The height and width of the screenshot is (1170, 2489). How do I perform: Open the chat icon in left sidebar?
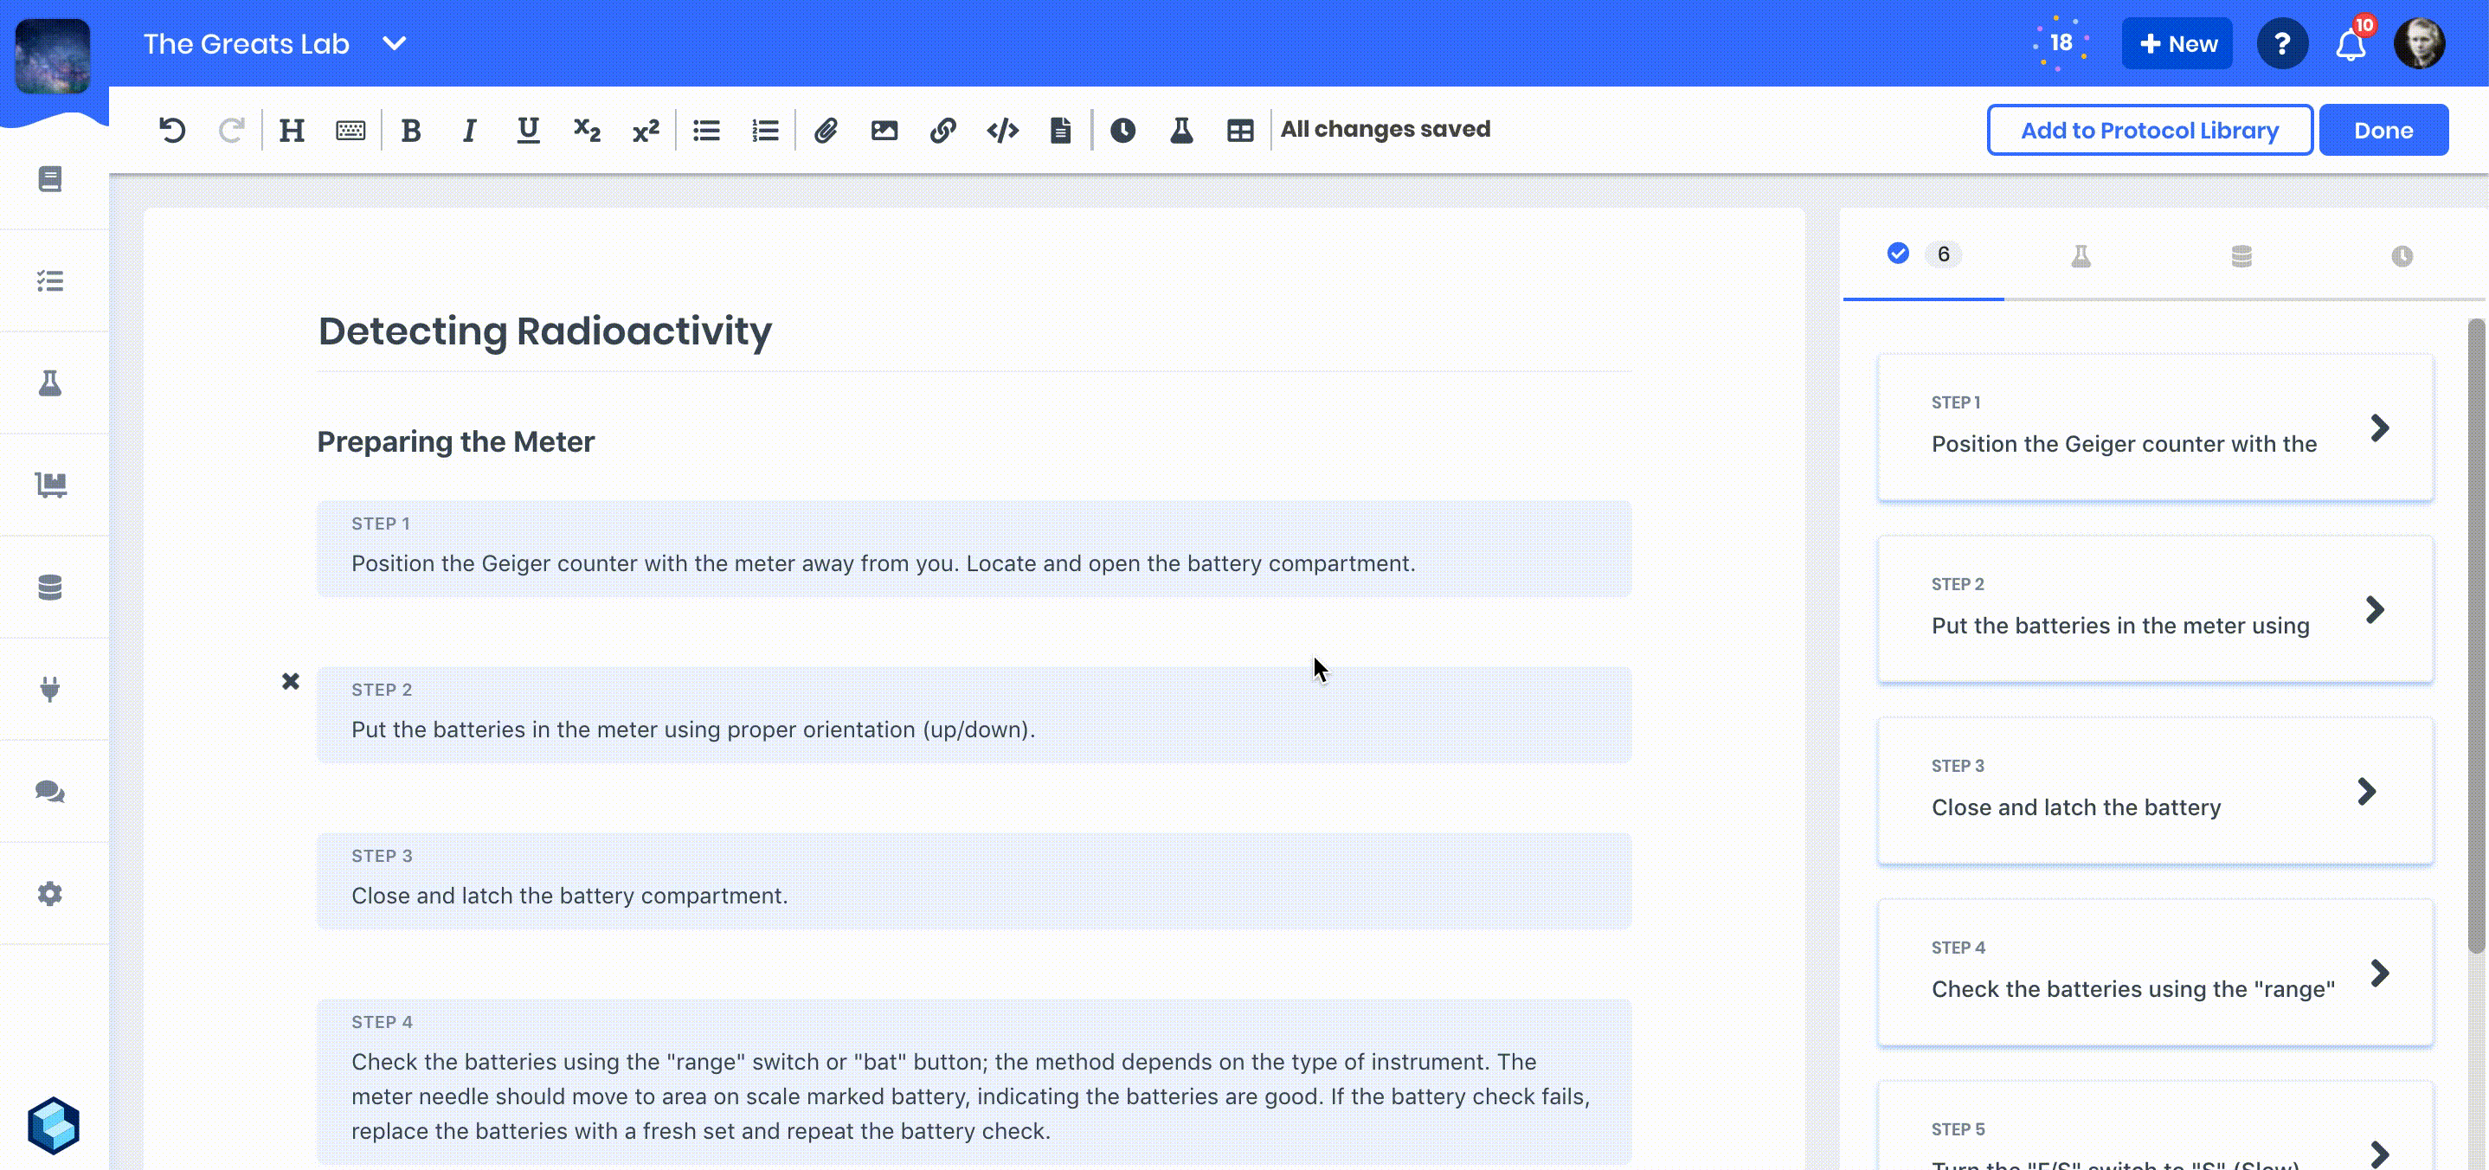tap(50, 791)
